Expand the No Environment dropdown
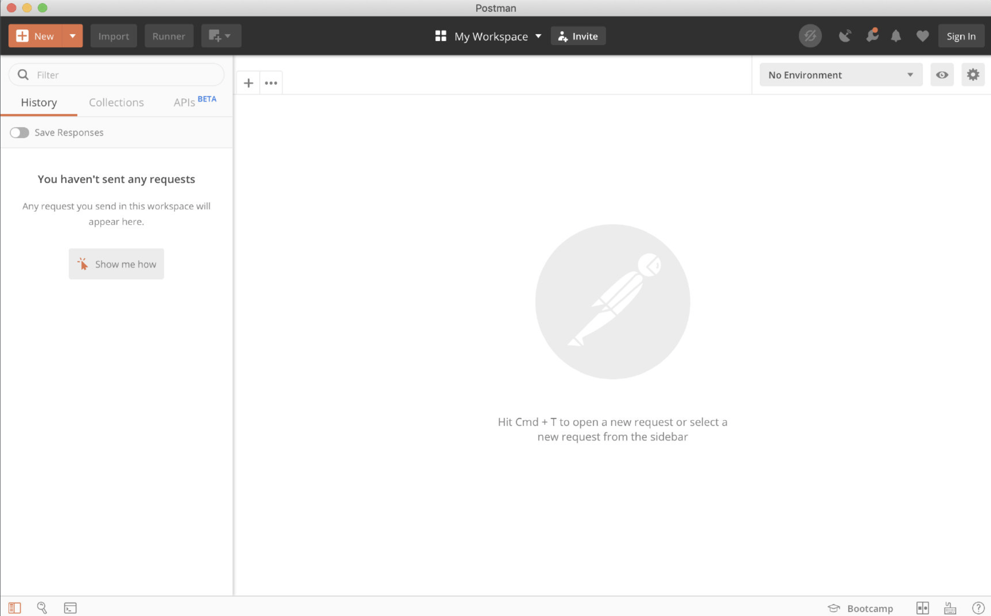Viewport: 991px width, 616px height. click(841, 75)
